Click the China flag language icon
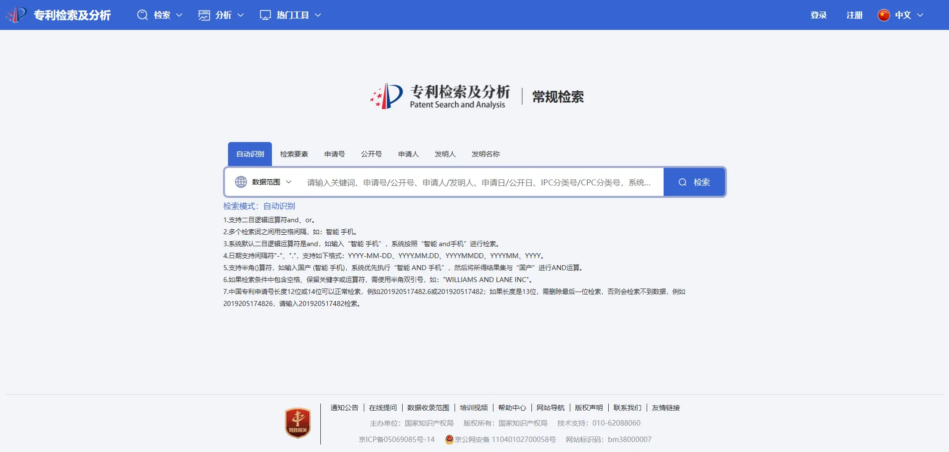 pyautogui.click(x=884, y=15)
